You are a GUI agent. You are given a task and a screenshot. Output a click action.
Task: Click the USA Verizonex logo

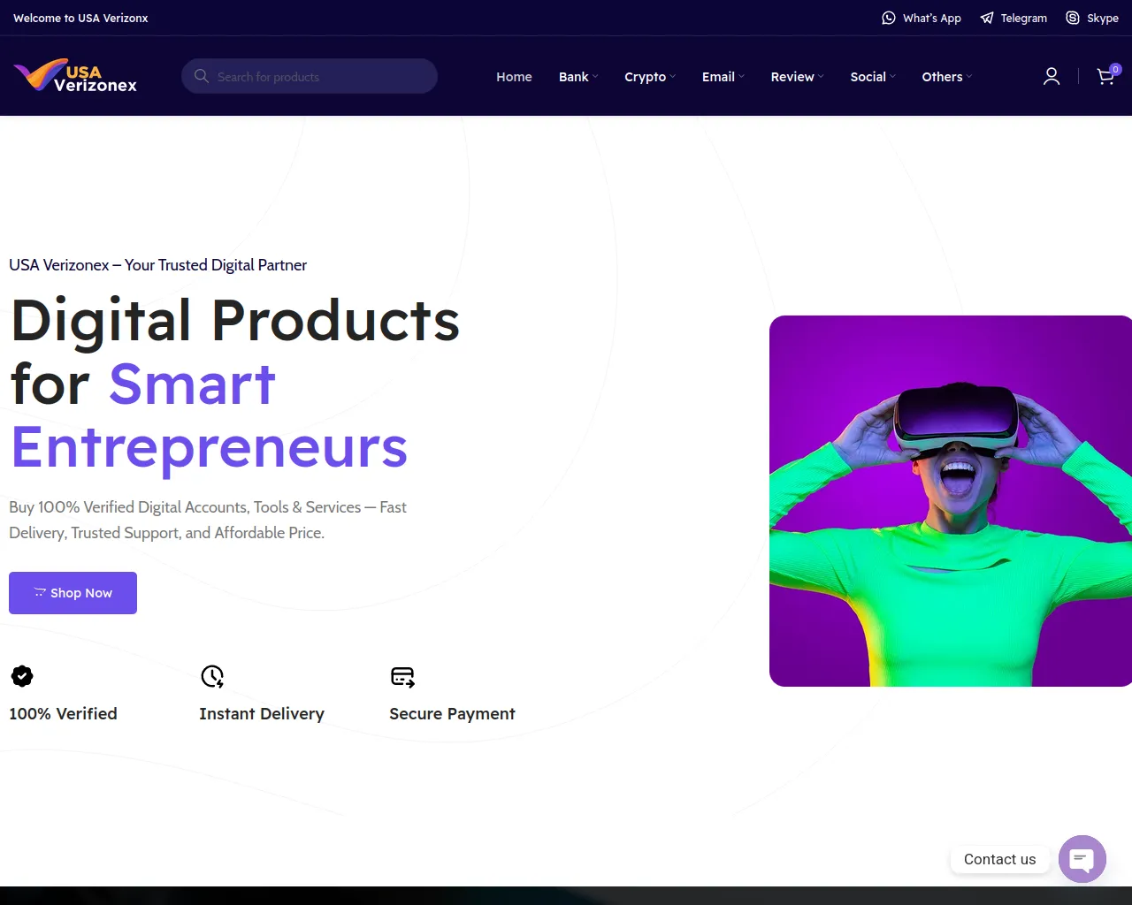75,76
